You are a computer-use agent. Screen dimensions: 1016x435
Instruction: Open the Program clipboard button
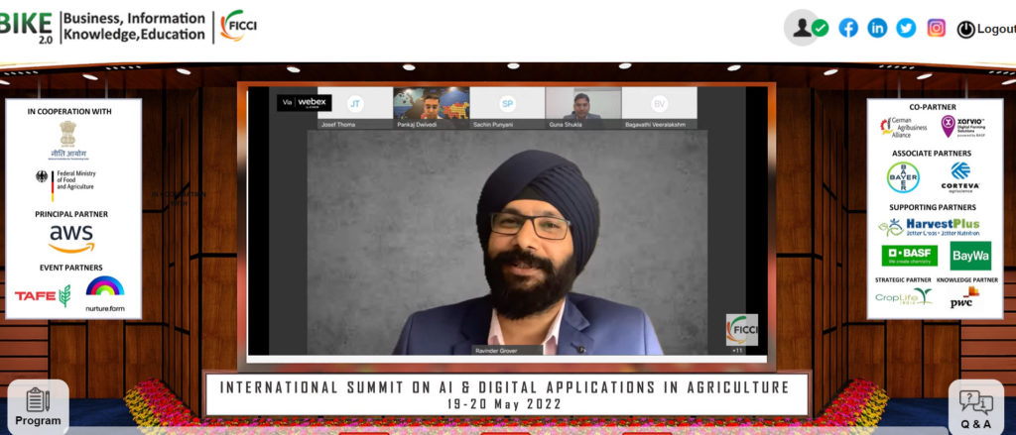coord(38,406)
